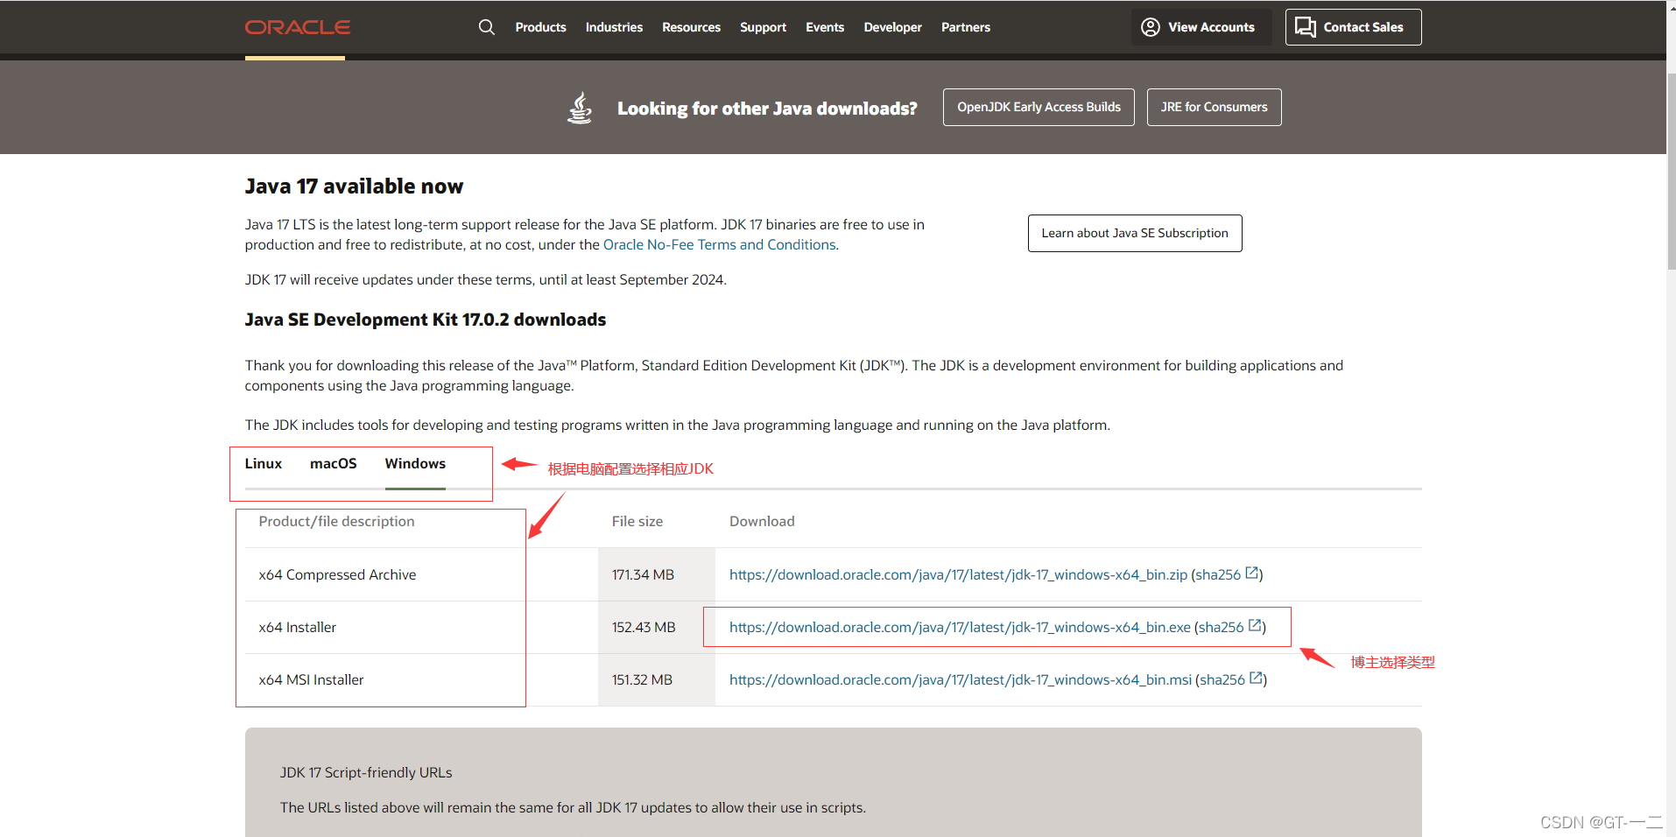This screenshot has height=837, width=1676.
Task: Switch to the macOS tab
Action: pyautogui.click(x=333, y=464)
